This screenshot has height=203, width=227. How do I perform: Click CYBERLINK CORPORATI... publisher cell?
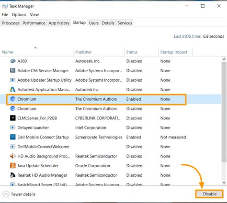pos(98,118)
